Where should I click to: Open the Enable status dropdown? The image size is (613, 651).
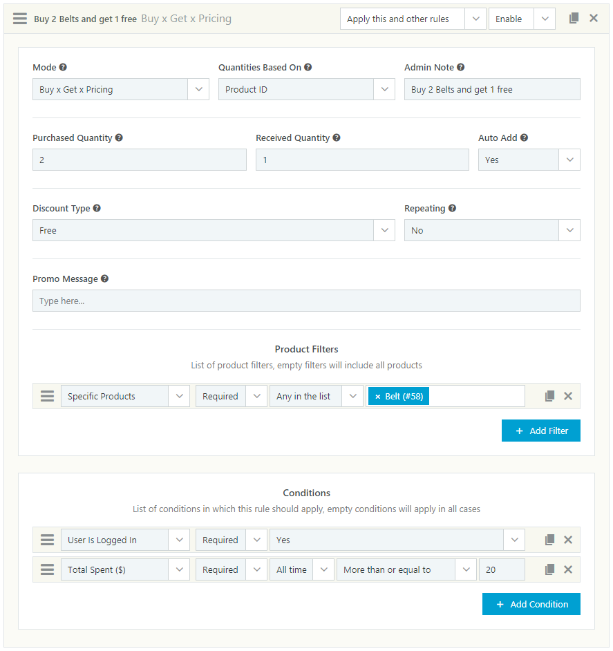[x=522, y=19]
